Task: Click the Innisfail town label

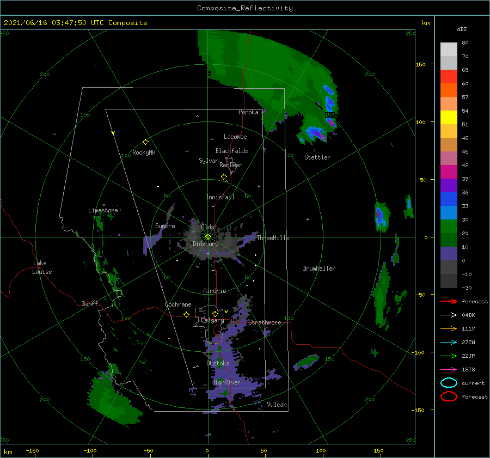Action: click(220, 197)
